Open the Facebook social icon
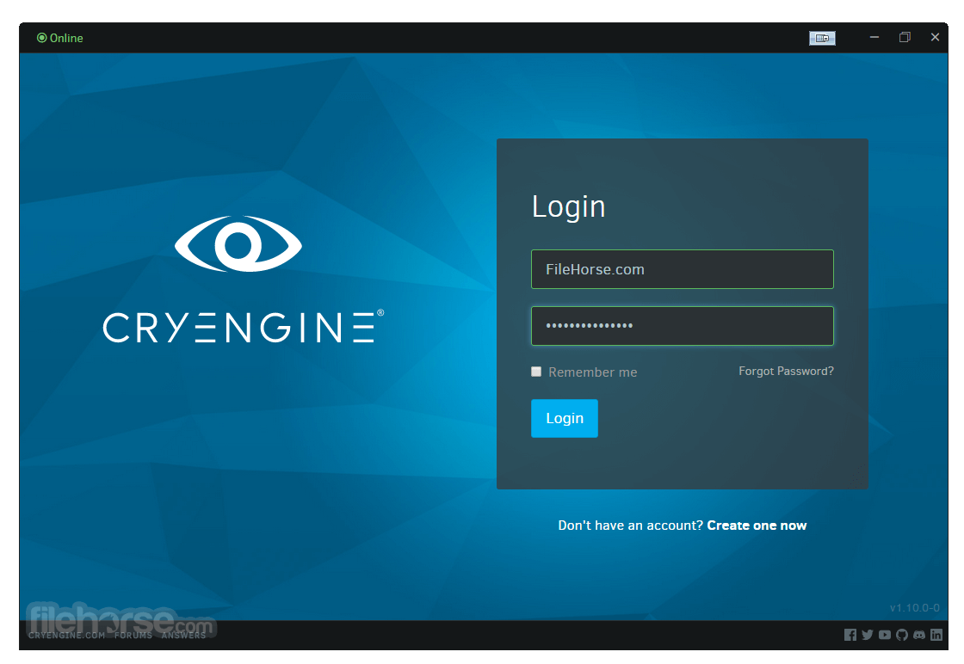Viewport: 964px width, 664px height. 850,635
